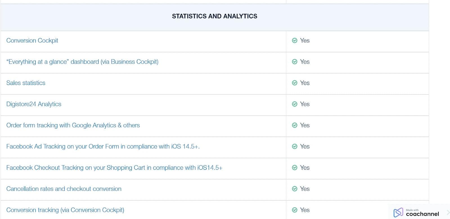Click the check icon in the Cancellation rates row

(x=294, y=189)
